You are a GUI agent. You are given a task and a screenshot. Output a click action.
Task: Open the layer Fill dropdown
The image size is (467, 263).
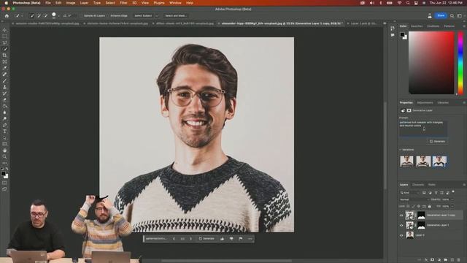point(452,206)
